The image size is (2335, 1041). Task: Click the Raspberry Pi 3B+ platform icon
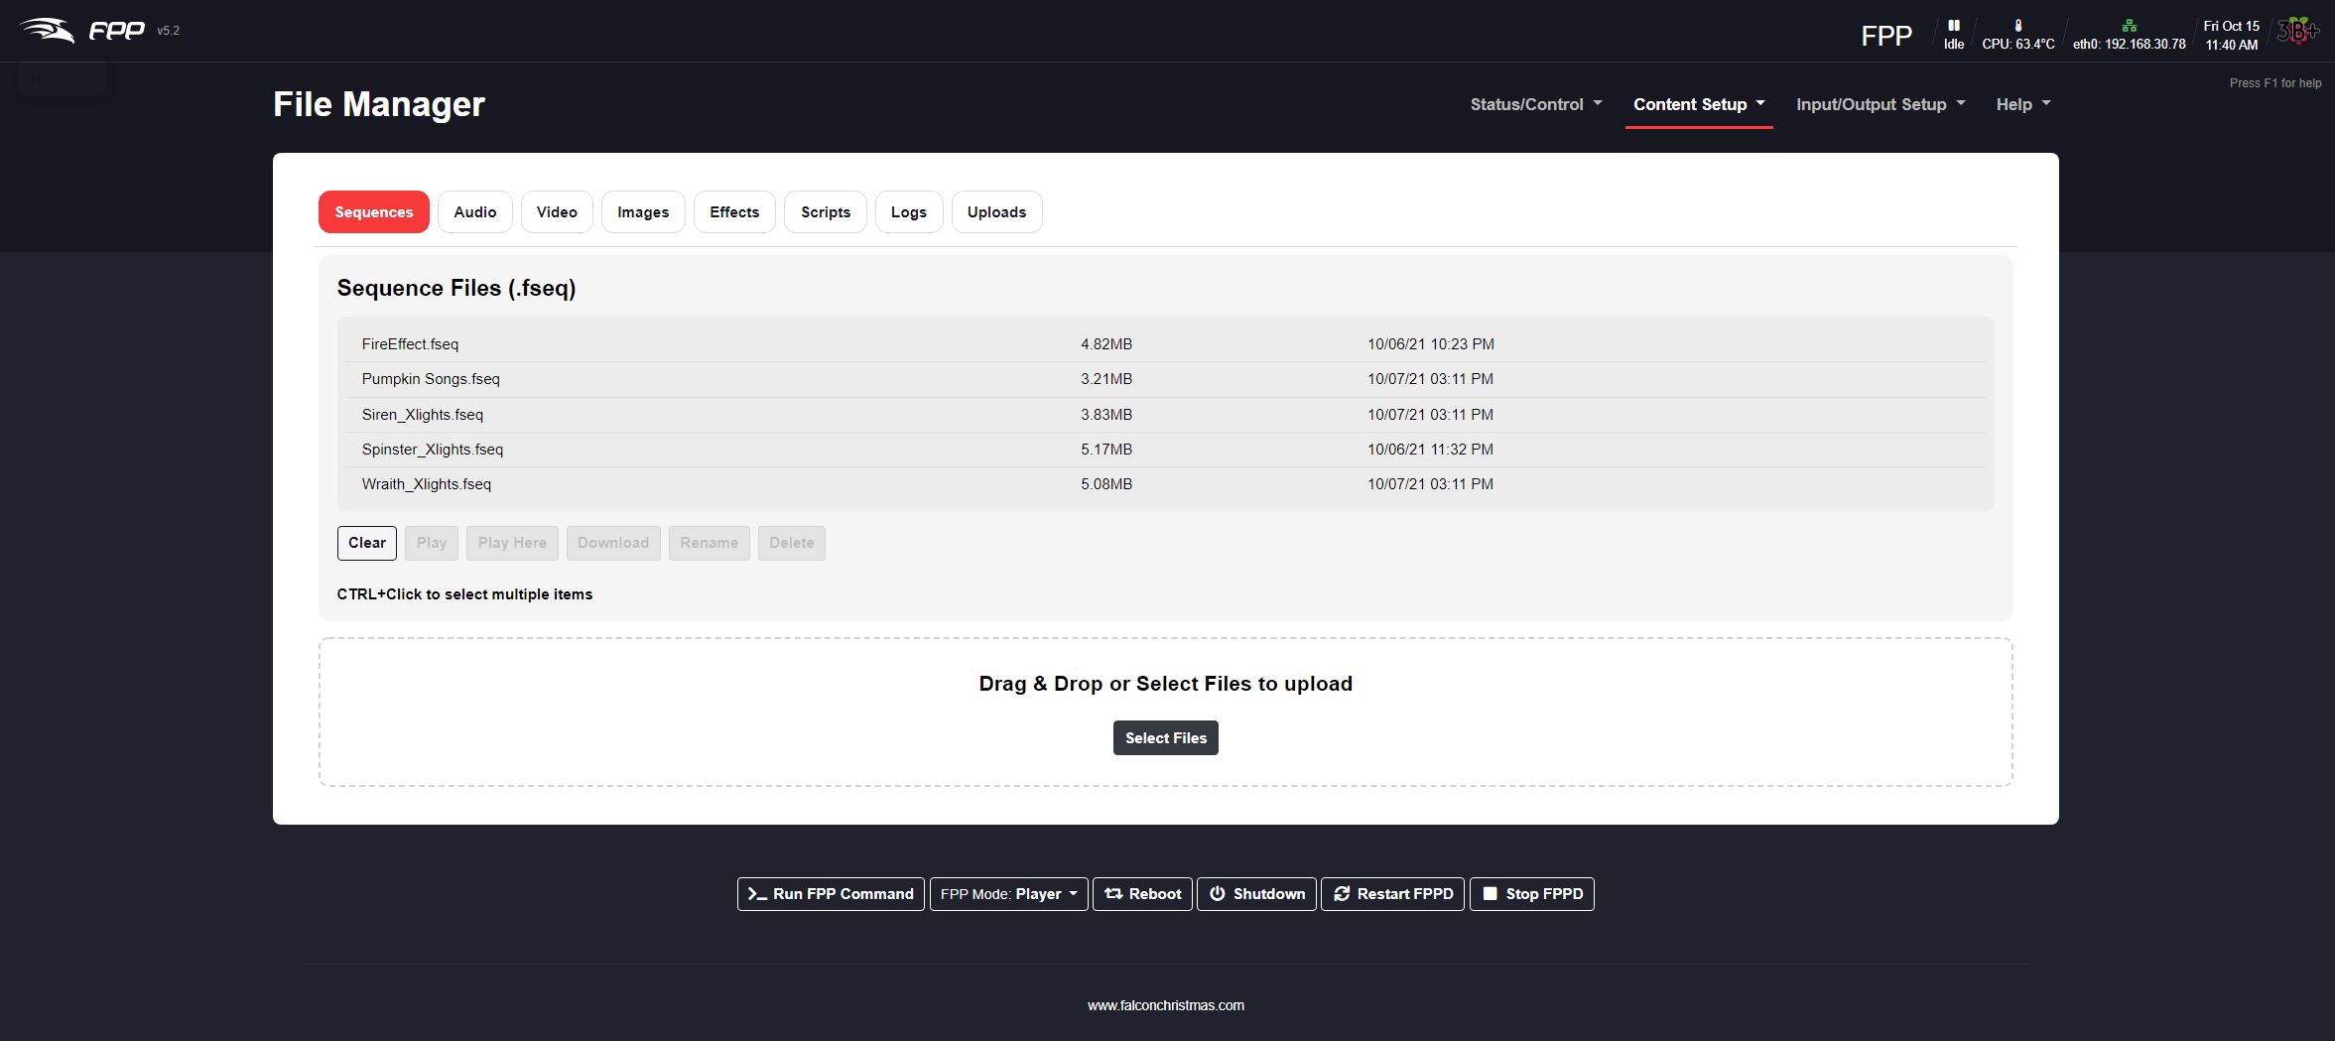[2297, 32]
